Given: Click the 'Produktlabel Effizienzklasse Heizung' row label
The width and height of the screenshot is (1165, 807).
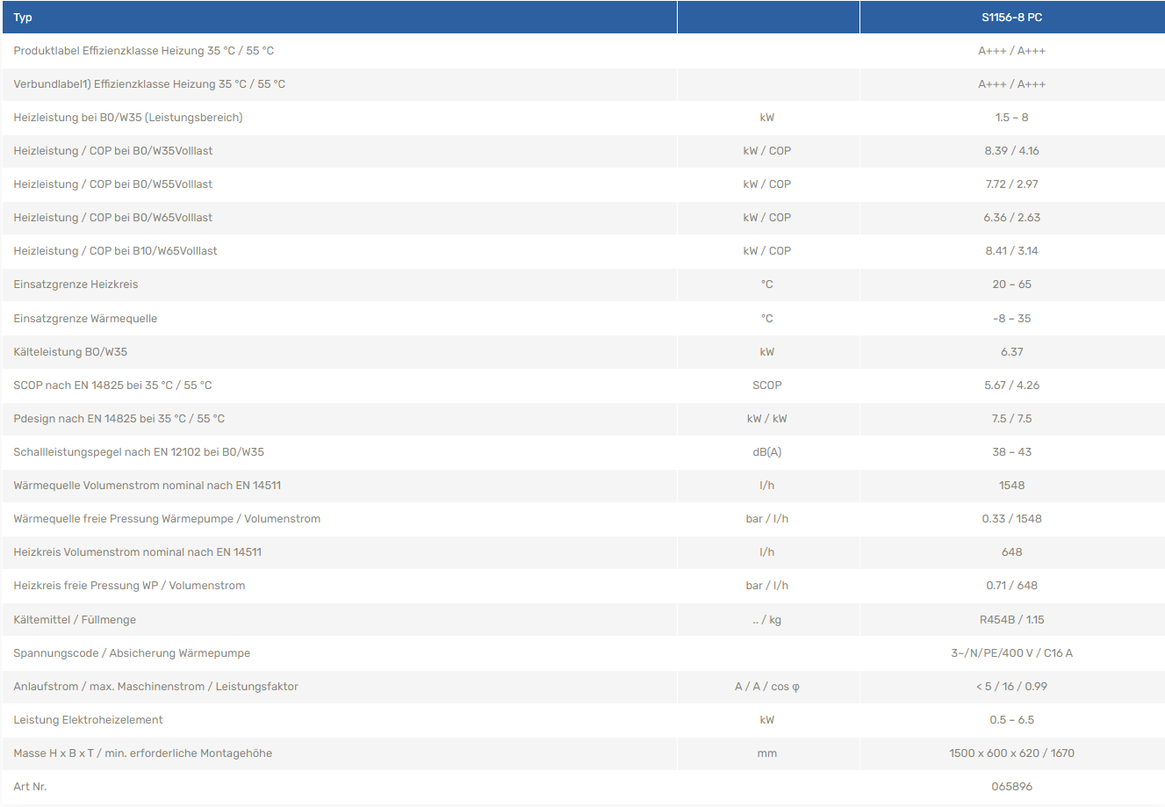Looking at the screenshot, I should click(x=143, y=51).
